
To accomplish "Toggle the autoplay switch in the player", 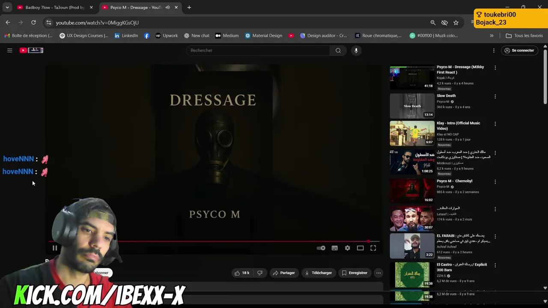I will coord(321,248).
